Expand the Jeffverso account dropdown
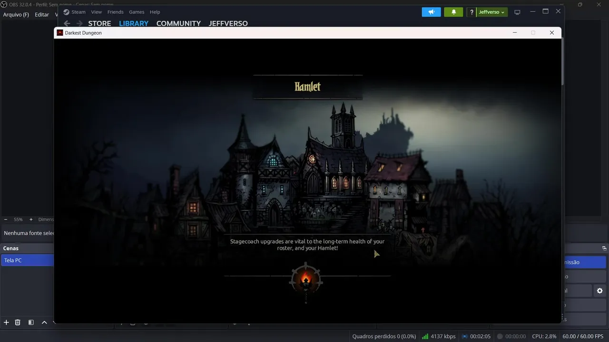The height and width of the screenshot is (342, 609). point(492,12)
